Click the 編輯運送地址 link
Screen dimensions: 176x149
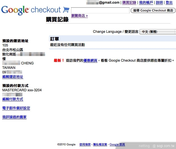13,77
